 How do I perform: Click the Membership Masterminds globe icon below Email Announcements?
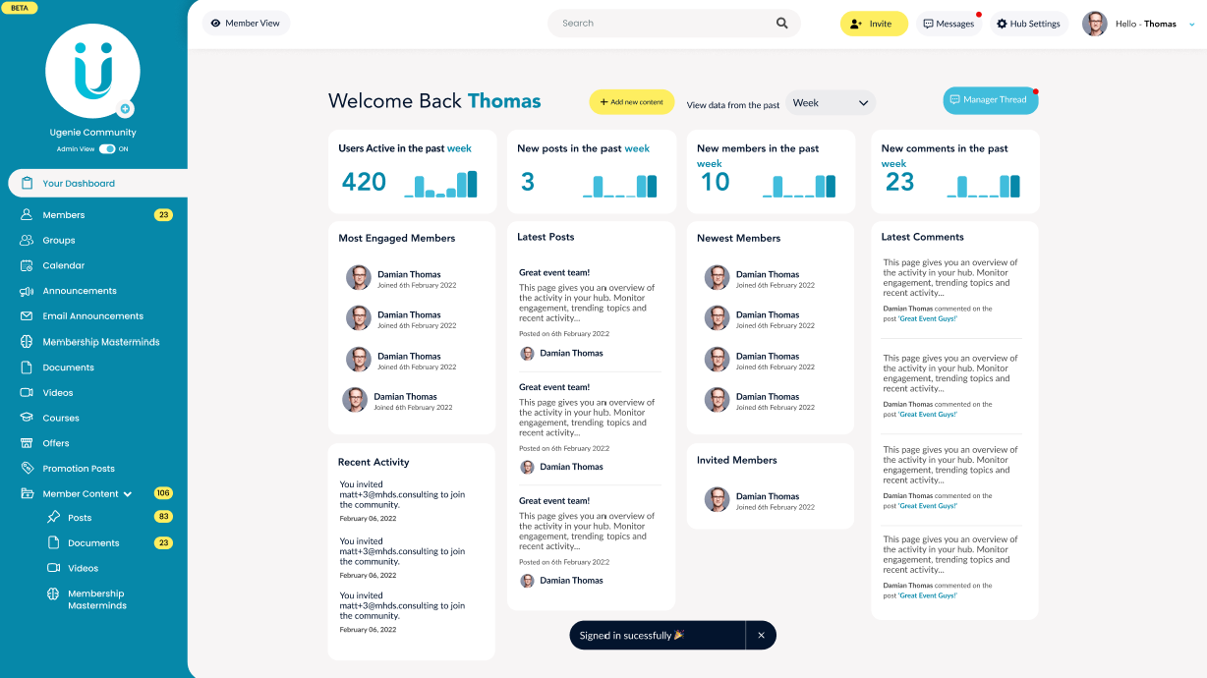click(27, 342)
